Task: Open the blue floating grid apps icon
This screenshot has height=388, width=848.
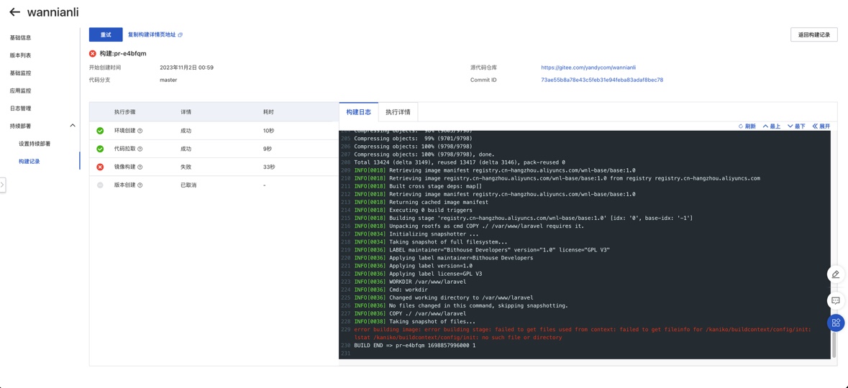Action: 836,323
